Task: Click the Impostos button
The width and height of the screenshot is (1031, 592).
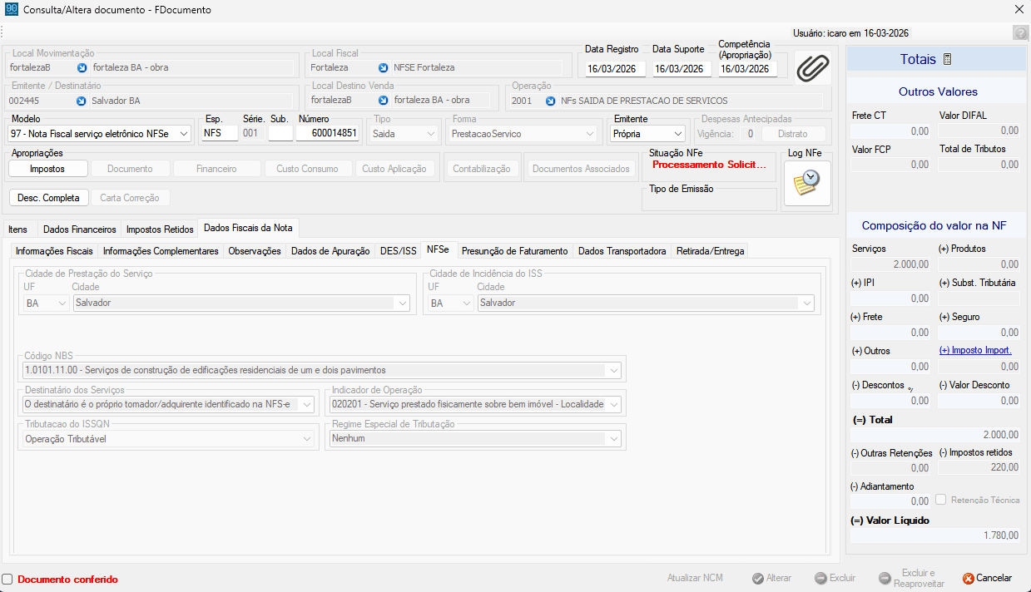Action: (x=47, y=169)
